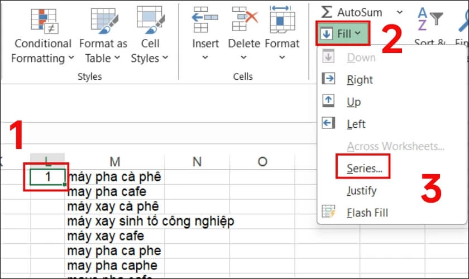Click the Flash Fill icon
The height and width of the screenshot is (279, 469).
(328, 211)
